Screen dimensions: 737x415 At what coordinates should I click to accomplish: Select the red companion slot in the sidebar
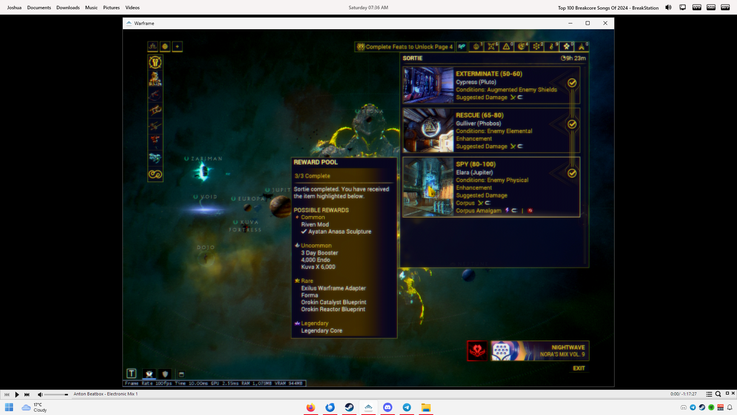(x=155, y=142)
